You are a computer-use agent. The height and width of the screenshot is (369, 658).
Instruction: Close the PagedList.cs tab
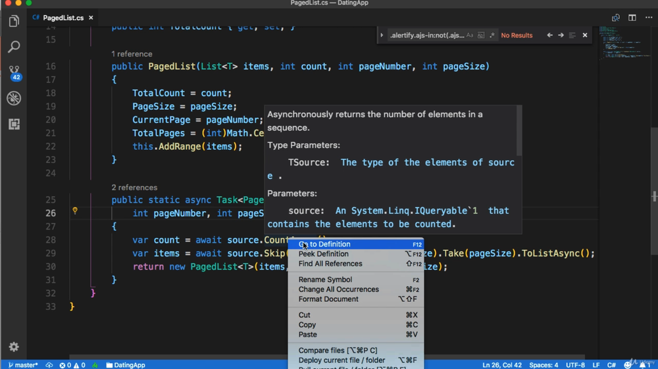click(x=91, y=18)
